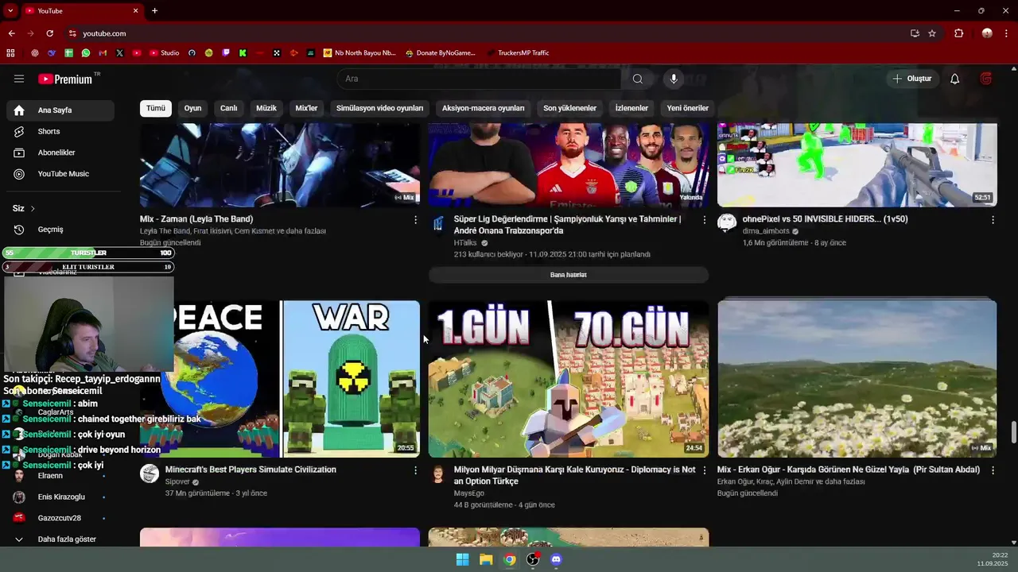
Task: Click the Shorts sidebar icon
Action: pyautogui.click(x=19, y=131)
